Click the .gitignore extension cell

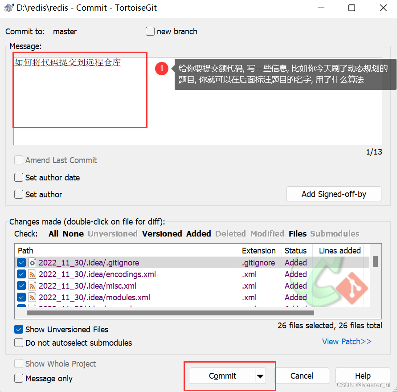(x=258, y=263)
